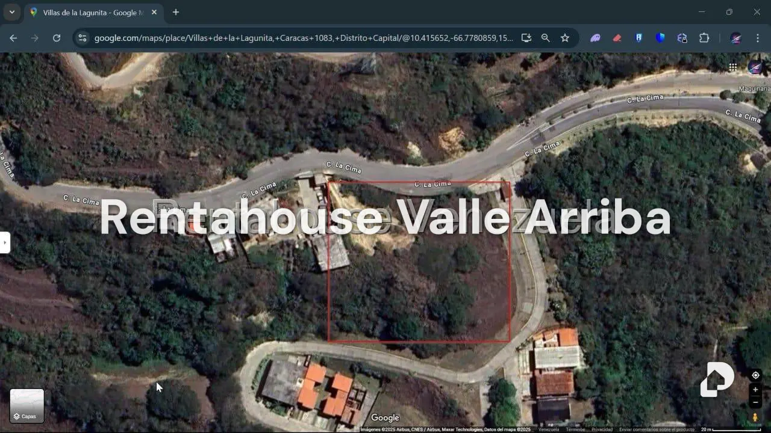Click the Venezuela footer link
Screen dimensions: 771x433
click(x=549, y=429)
